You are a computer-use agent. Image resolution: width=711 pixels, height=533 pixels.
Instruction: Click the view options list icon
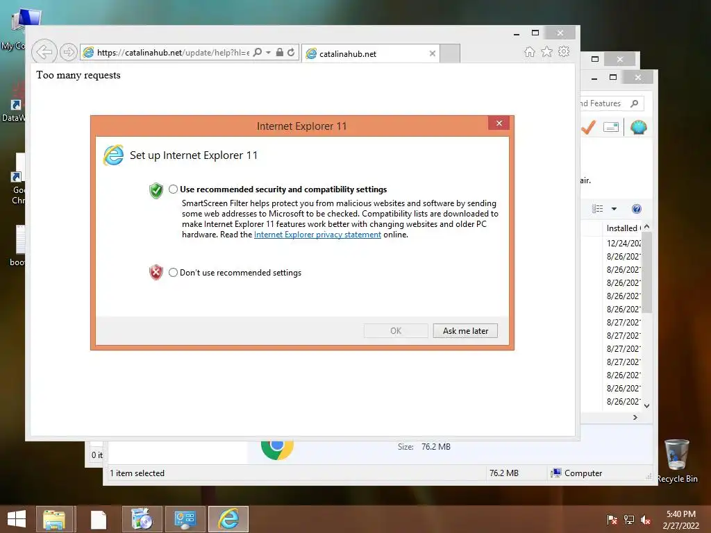pyautogui.click(x=598, y=208)
